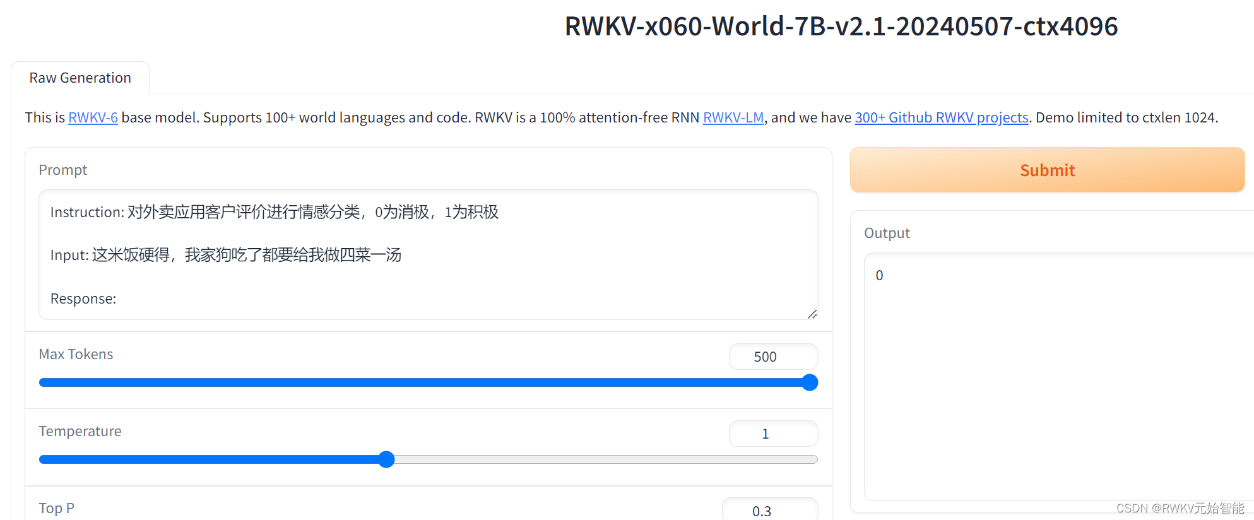
Task: Click the output value '0'
Action: pyautogui.click(x=879, y=276)
